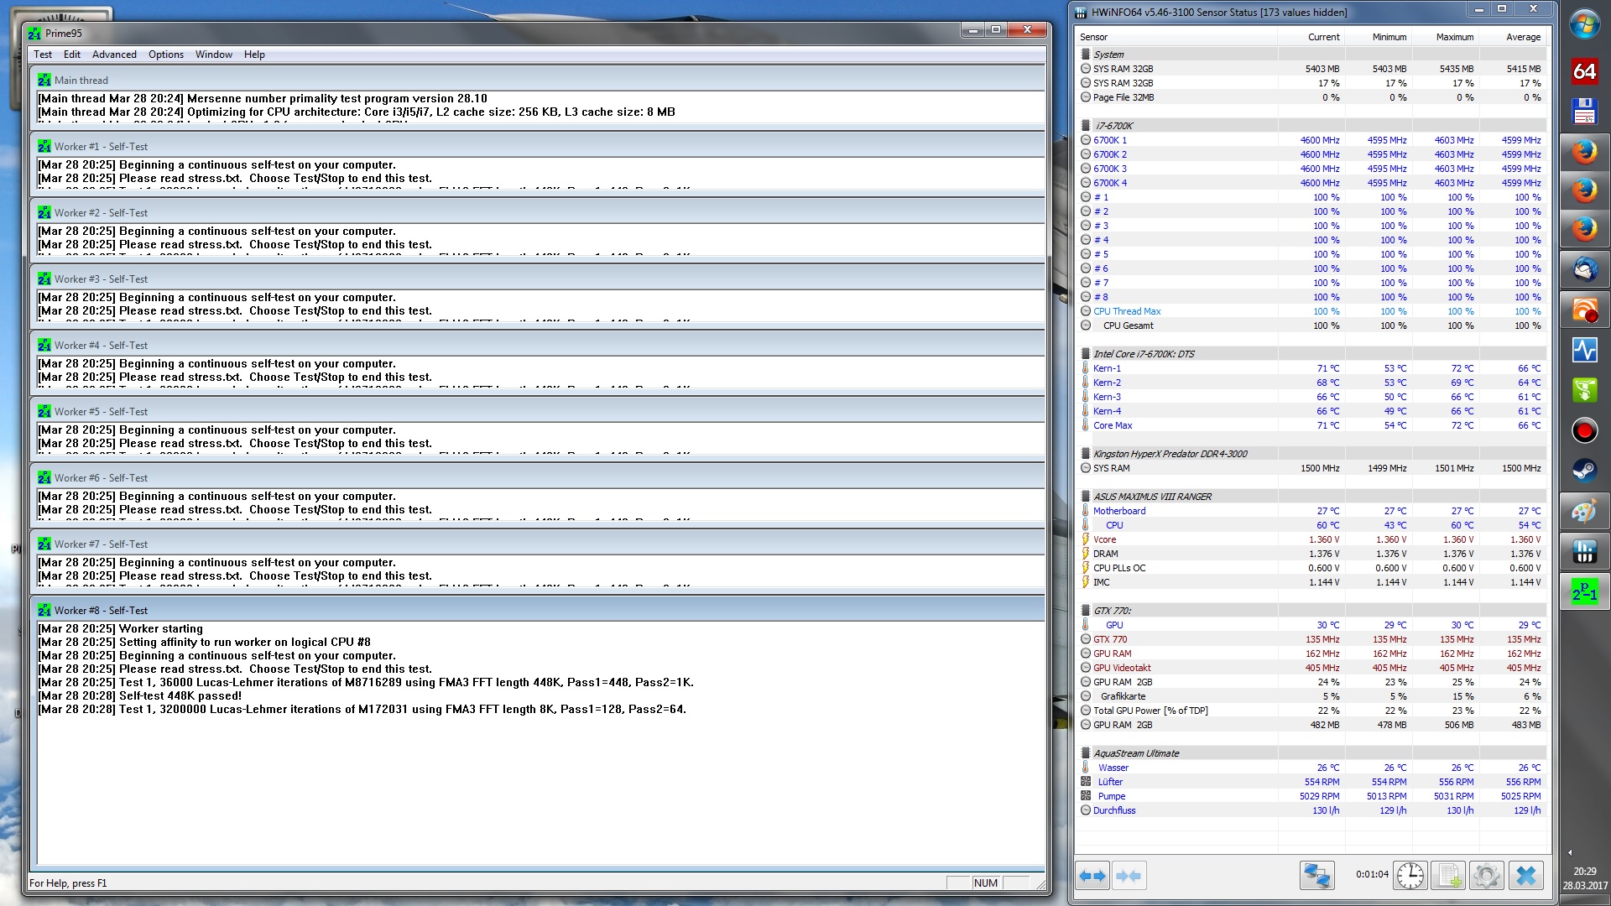Open Steam from the taskbar

click(1584, 471)
